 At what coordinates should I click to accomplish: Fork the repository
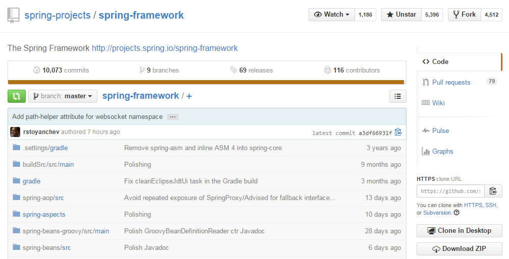click(464, 15)
